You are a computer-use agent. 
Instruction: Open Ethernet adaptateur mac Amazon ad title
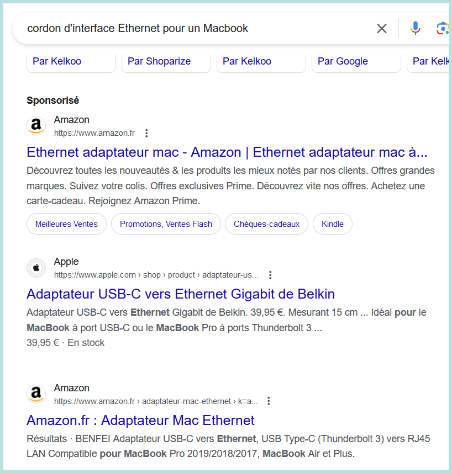click(227, 152)
